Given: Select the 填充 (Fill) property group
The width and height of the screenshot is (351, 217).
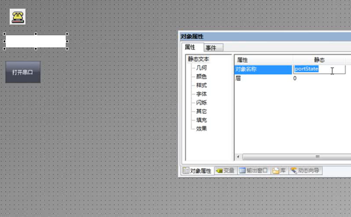Looking at the screenshot, I should pyautogui.click(x=201, y=120).
